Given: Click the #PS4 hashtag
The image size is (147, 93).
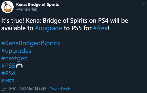Looking at the screenshot, I should (x=8, y=73).
